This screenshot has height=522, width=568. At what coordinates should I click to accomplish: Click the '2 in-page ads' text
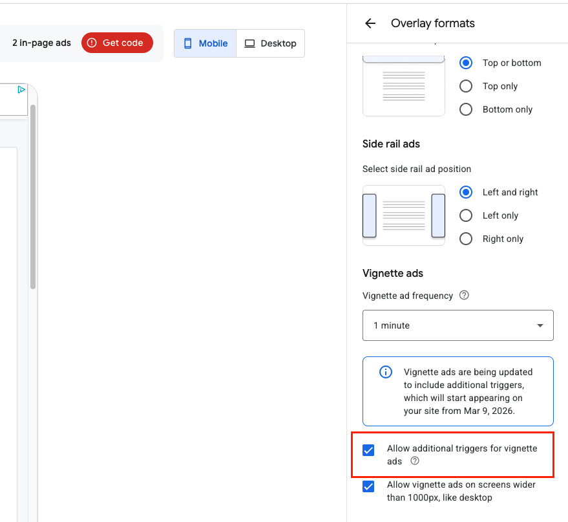(41, 43)
